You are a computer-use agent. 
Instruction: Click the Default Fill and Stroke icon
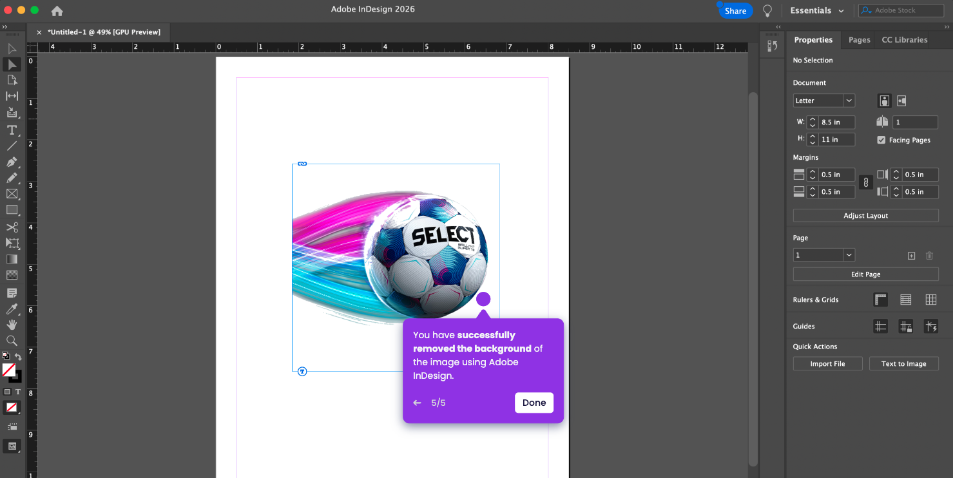pyautogui.click(x=6, y=356)
